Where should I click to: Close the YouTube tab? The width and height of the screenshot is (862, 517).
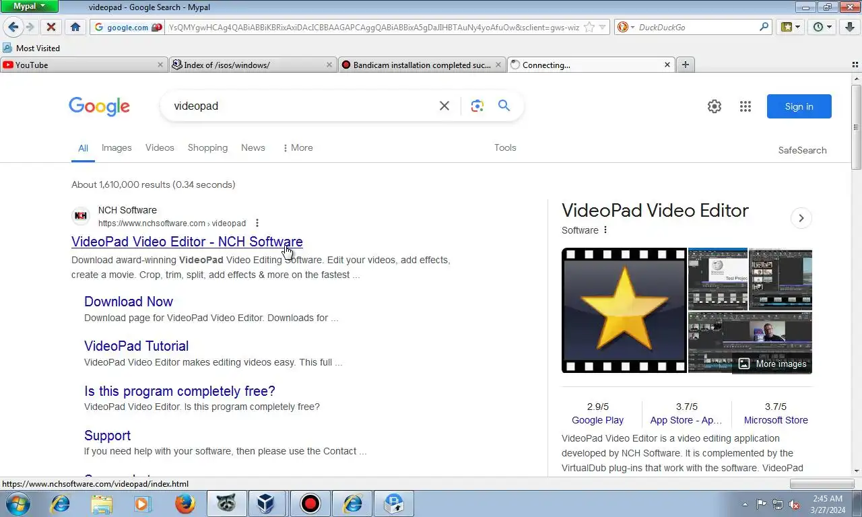pos(160,65)
